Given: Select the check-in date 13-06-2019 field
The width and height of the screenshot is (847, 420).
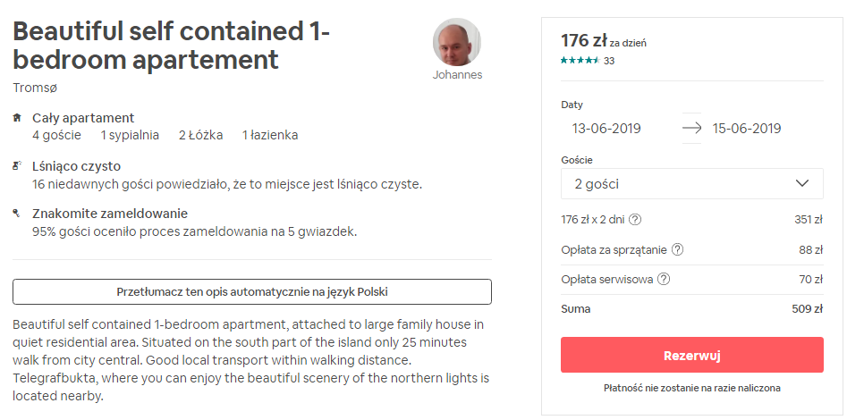Looking at the screenshot, I should pyautogui.click(x=606, y=129).
